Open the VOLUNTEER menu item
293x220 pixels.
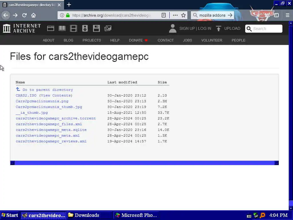click(212, 40)
